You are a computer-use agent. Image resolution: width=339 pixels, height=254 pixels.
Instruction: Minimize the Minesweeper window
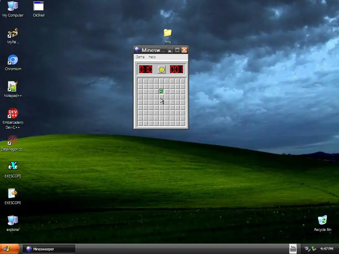pos(170,50)
